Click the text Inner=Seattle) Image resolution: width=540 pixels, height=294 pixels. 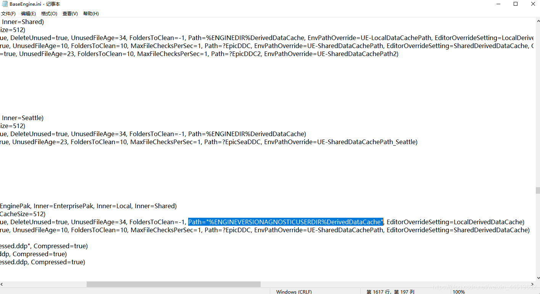tap(23, 118)
